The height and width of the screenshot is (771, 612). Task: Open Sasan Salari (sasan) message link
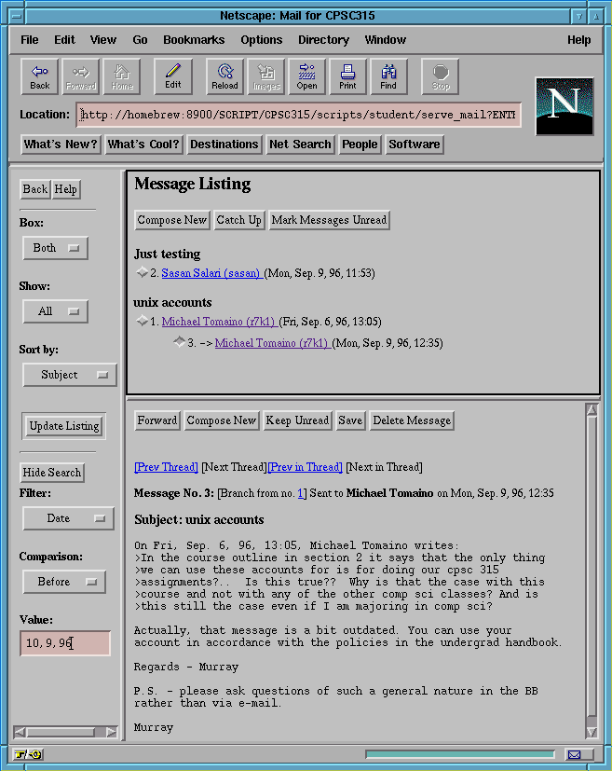(x=211, y=273)
